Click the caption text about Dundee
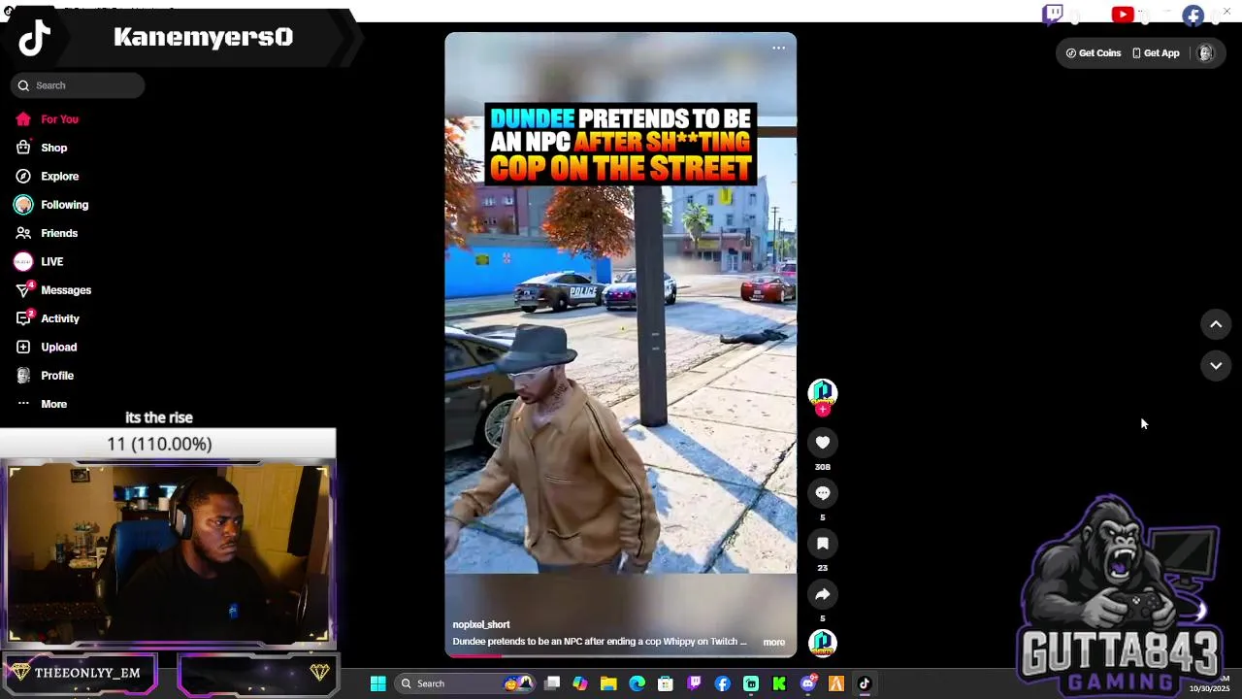This screenshot has width=1242, height=699. [x=600, y=642]
